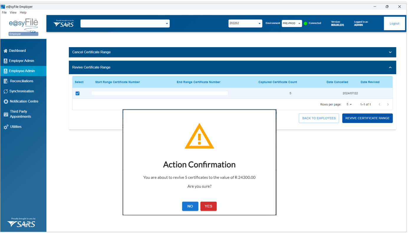Open the File menu
Image resolution: width=409 pixels, height=233 pixels.
pos(4,13)
